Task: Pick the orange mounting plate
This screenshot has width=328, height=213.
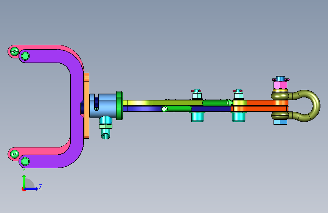Action: (x=86, y=106)
